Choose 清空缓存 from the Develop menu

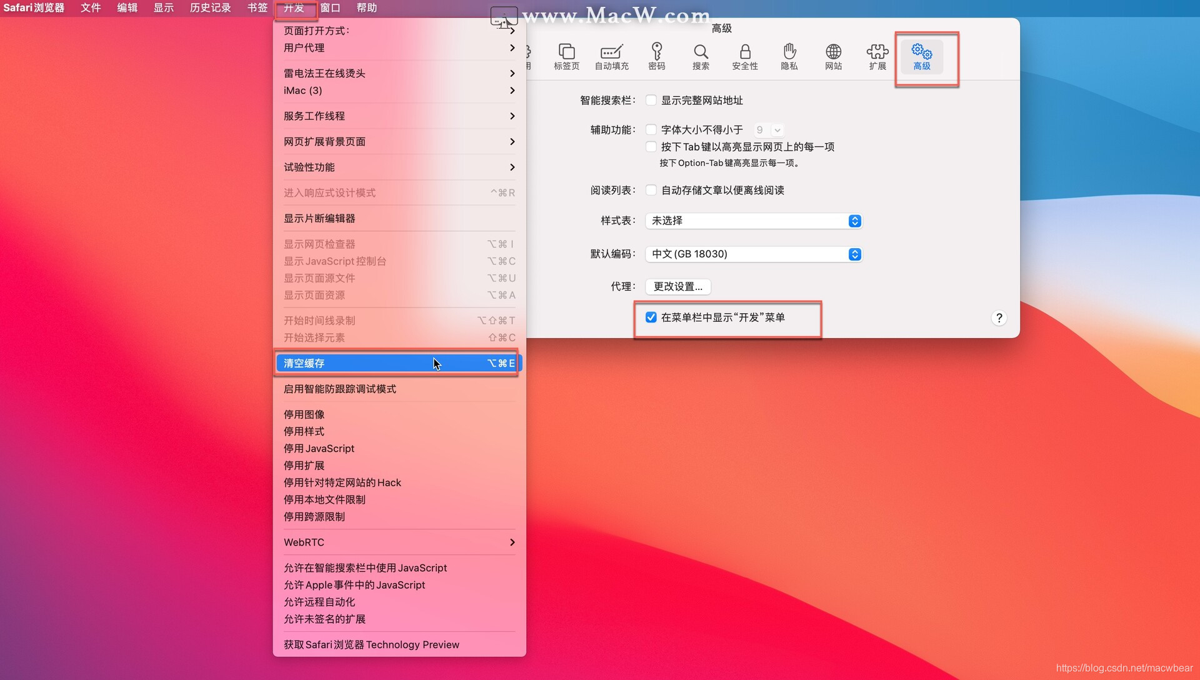click(x=399, y=363)
